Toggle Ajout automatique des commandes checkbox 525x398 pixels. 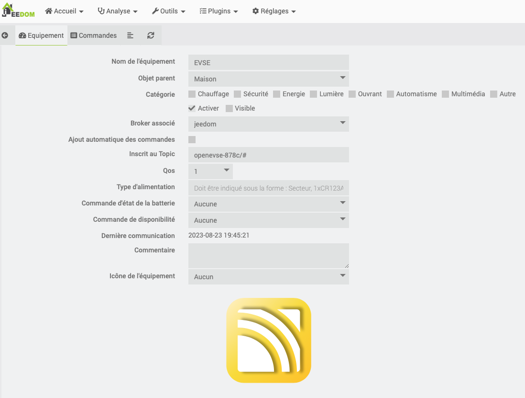192,139
